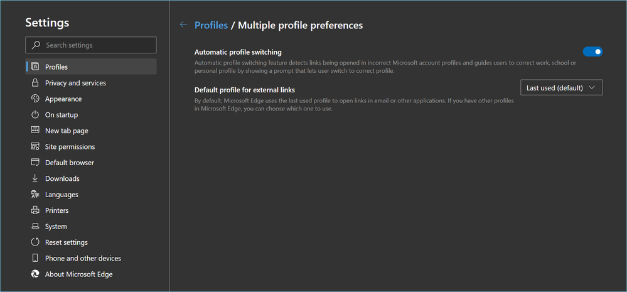Select System in the sidebar
Image resolution: width=627 pixels, height=292 pixels.
click(56, 226)
